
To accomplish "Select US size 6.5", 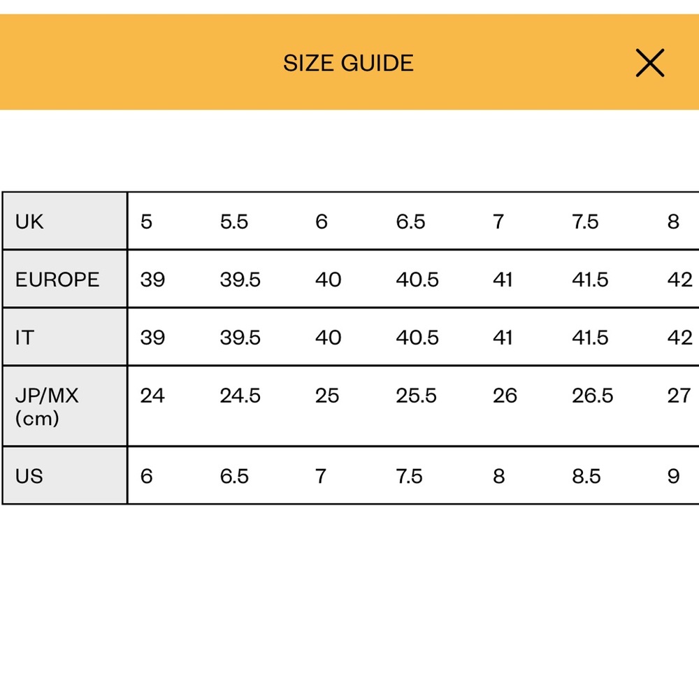I will [234, 476].
